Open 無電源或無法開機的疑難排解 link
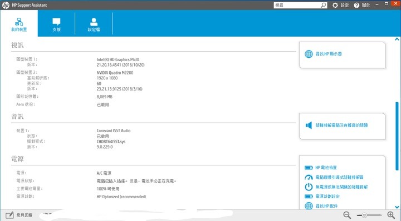The height and width of the screenshot is (221, 401). [x=341, y=187]
